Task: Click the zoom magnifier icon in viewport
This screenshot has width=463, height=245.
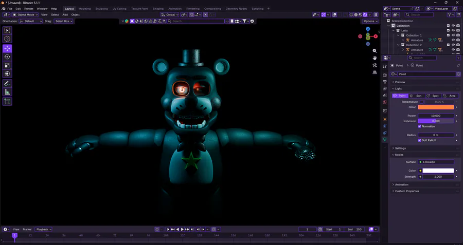Action: (375, 51)
